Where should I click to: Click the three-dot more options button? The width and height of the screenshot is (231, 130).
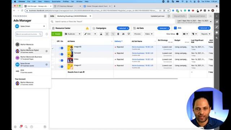click(x=210, y=16)
